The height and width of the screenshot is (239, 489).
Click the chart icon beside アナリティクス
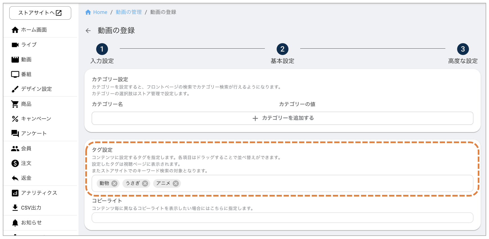click(x=15, y=193)
